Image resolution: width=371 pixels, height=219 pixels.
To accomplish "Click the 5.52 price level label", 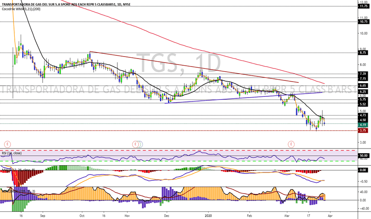I will point(363,104).
